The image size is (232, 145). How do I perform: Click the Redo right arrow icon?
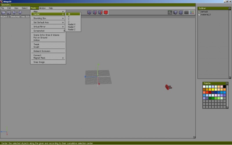pos(20,12)
